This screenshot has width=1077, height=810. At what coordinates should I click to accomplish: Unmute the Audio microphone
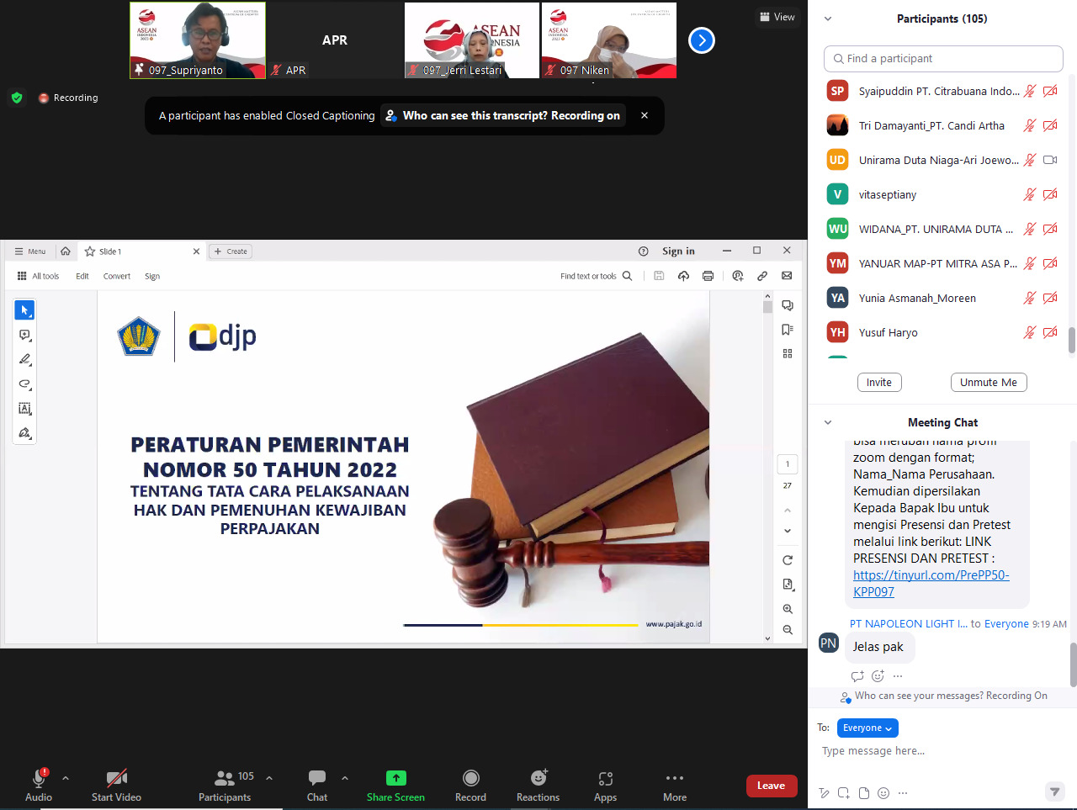pos(39,778)
